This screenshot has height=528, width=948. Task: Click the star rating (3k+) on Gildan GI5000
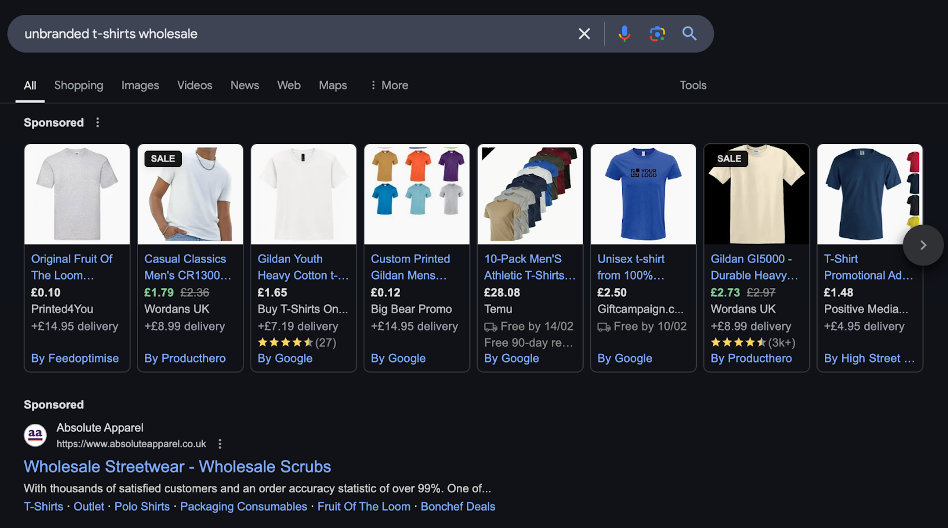752,343
